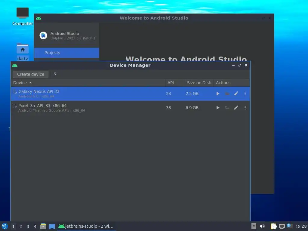Launch the Pixel_3a_API_33_x86_64 emulator
Screen dimensions: 308x231
[x=218, y=108]
